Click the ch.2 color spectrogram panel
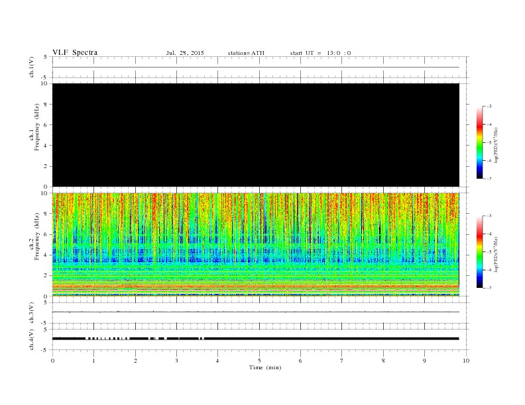The height and width of the screenshot is (405, 525). [x=256, y=244]
